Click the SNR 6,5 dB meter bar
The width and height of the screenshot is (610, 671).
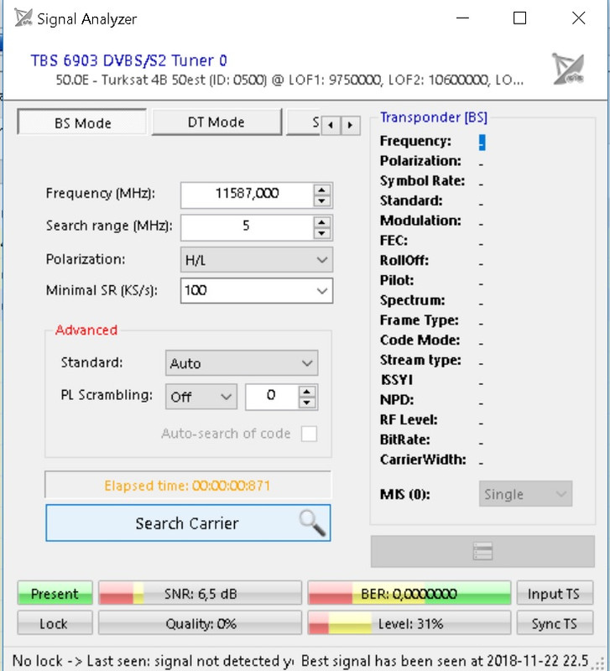pyautogui.click(x=200, y=593)
